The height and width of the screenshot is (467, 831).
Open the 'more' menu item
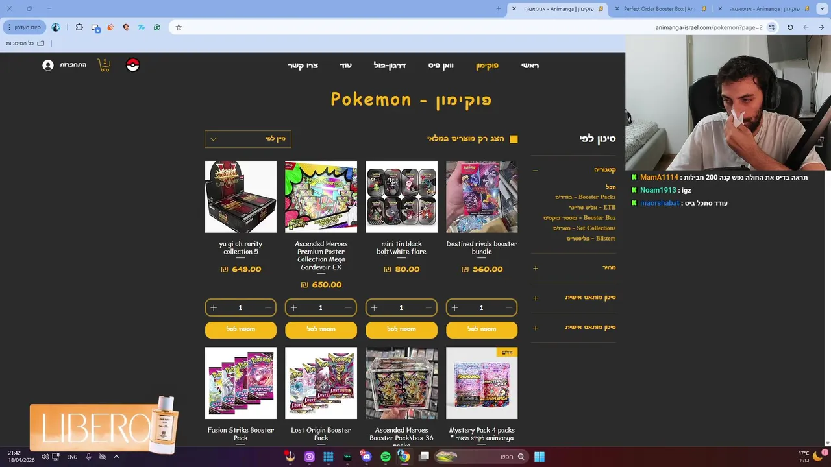tap(345, 66)
